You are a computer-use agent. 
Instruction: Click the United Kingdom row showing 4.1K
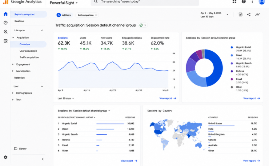tap(233, 134)
